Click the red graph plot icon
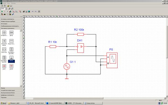Image resolution: width=168 pixels, height=105 pixels. click(x=14, y=11)
